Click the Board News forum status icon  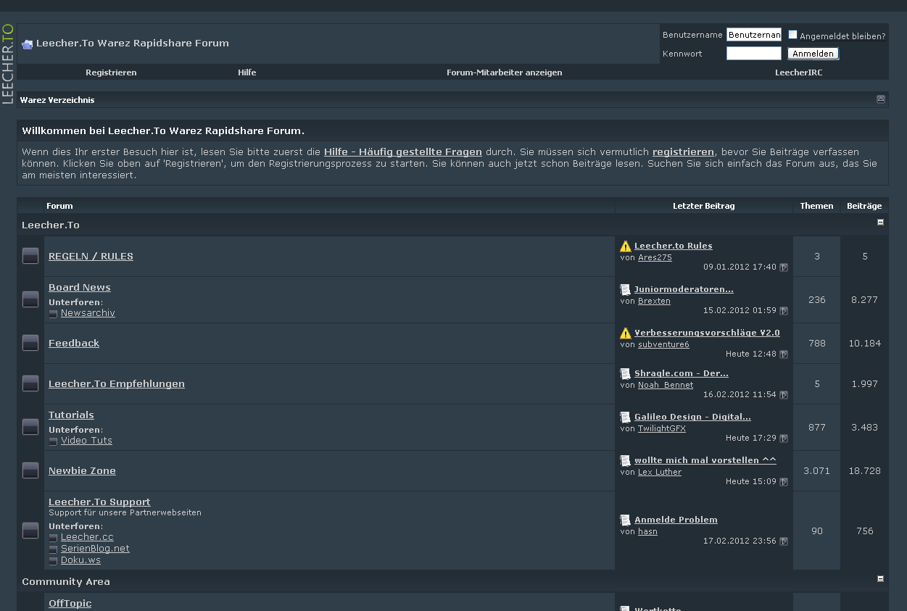point(30,299)
